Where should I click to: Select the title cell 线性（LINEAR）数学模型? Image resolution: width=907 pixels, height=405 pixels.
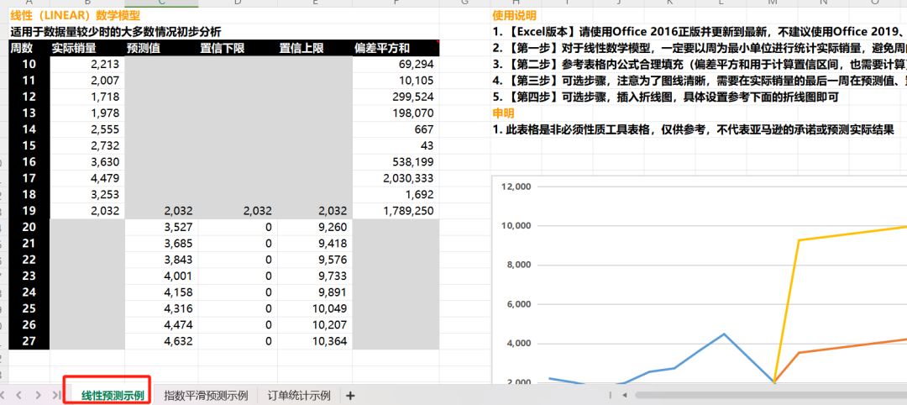click(76, 16)
